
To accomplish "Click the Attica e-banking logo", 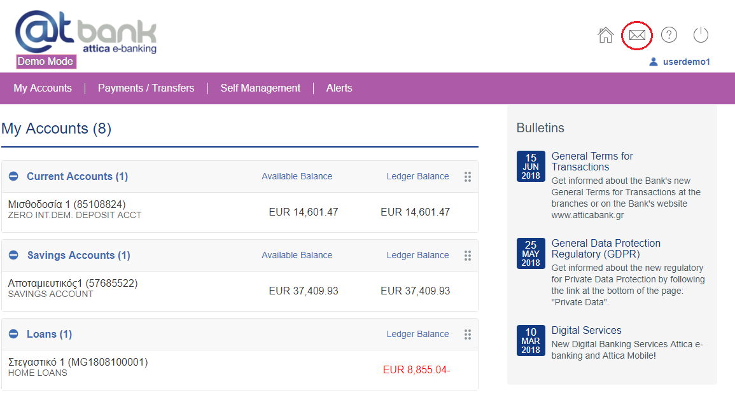I will click(x=87, y=33).
